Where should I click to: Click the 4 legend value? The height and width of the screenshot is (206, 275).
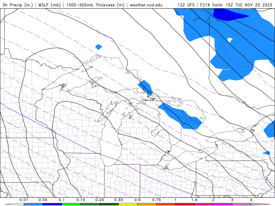(x=251, y=200)
